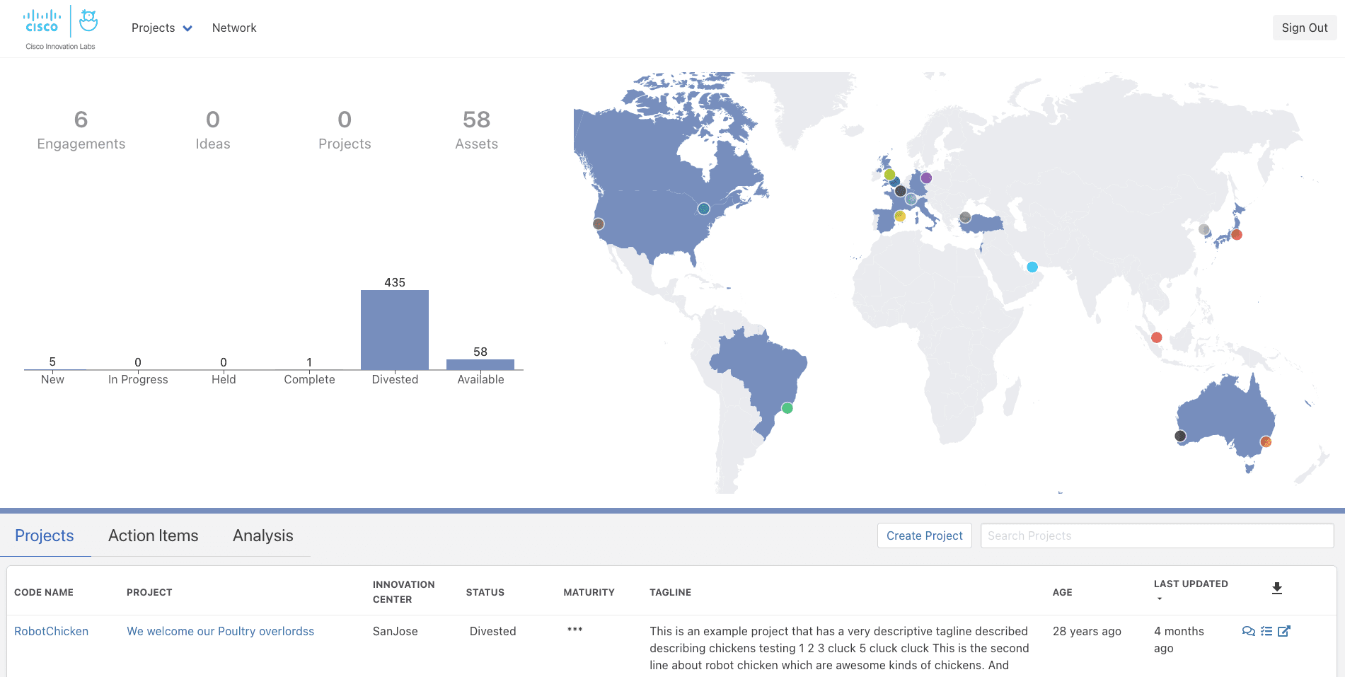Open the Network menu item

(234, 28)
